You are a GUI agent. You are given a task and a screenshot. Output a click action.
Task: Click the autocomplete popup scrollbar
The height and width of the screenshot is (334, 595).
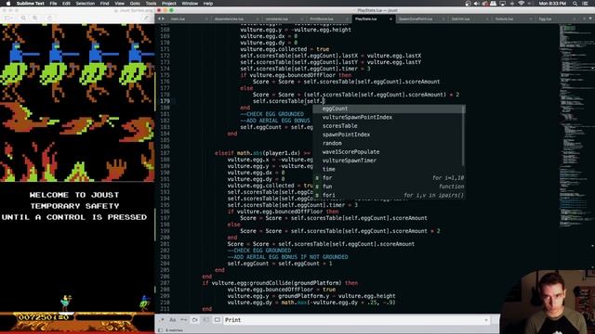pos(463,135)
